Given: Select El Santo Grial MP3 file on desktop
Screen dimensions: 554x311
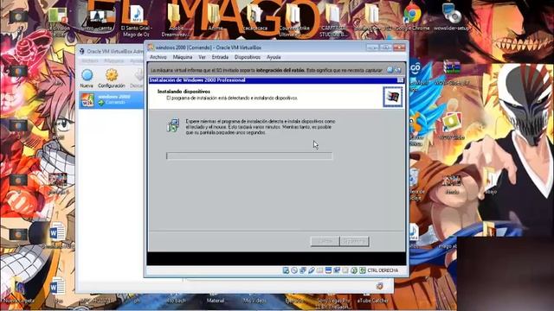Looking at the screenshot, I should 137,21.
